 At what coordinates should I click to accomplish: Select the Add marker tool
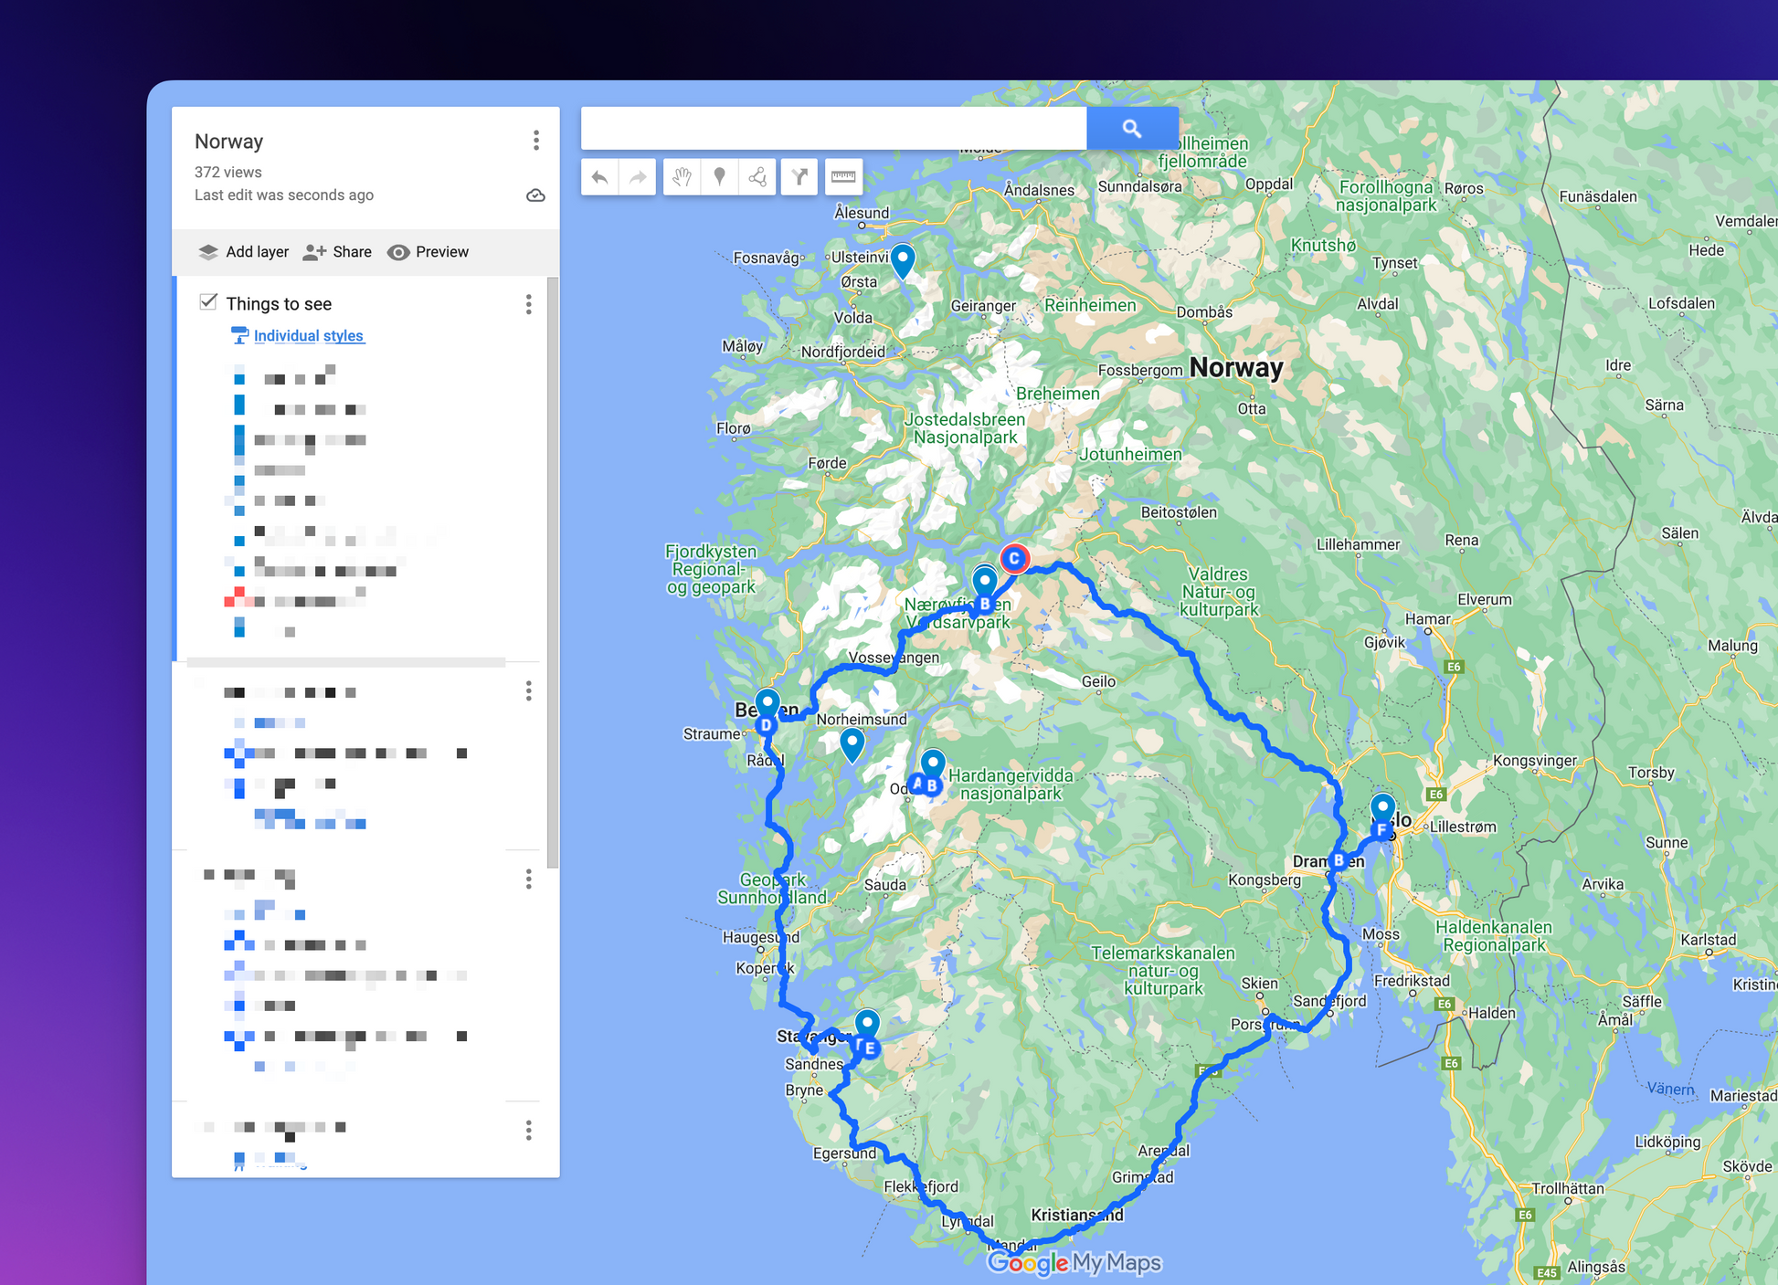click(x=720, y=177)
